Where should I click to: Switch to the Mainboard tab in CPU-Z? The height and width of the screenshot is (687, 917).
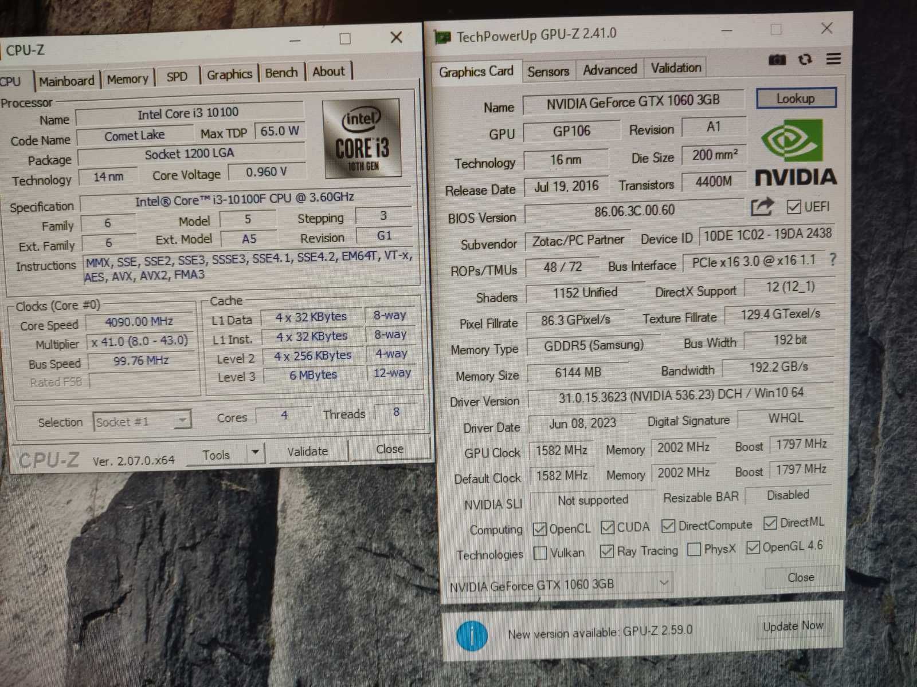pyautogui.click(x=66, y=81)
